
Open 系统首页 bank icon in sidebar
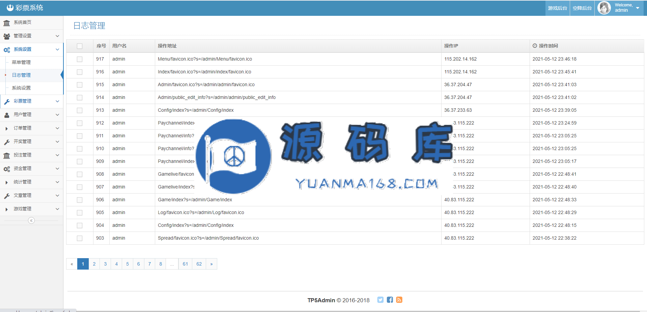coord(6,23)
